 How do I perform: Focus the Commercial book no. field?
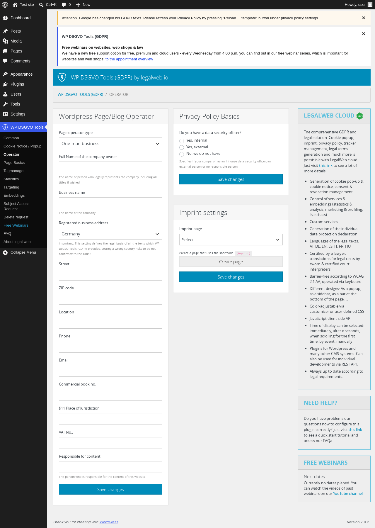[x=110, y=395]
